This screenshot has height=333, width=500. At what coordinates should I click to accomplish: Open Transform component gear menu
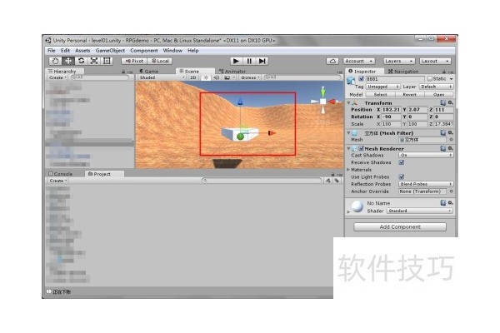(450, 102)
